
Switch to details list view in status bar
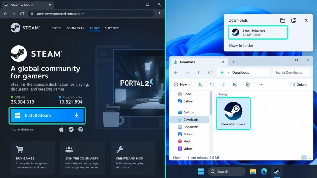304,157
